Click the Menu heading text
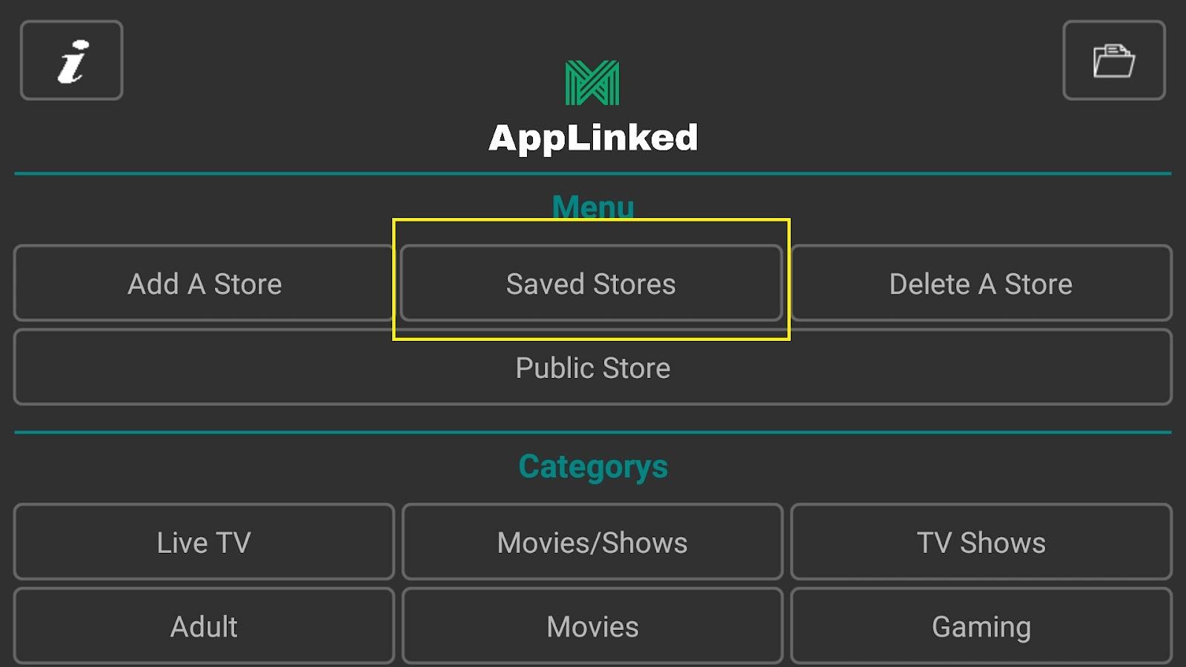This screenshot has width=1186, height=667. click(x=593, y=207)
